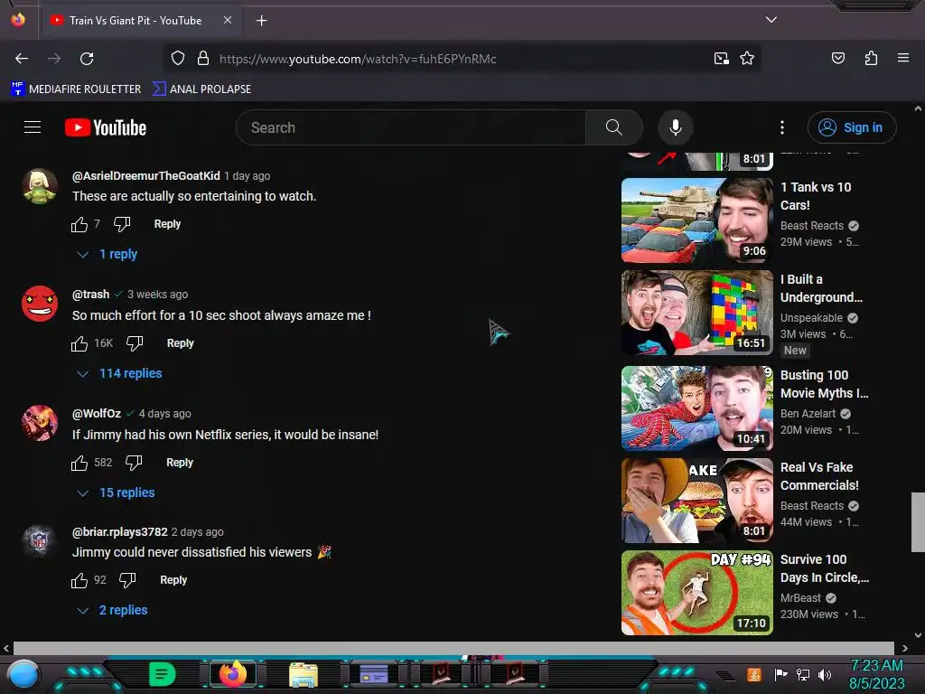
Task: Reply to the @briar.rplays3782 comment
Action: [x=173, y=580]
